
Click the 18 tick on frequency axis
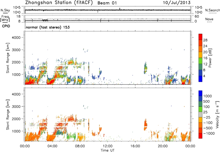(x=18, y=16)
